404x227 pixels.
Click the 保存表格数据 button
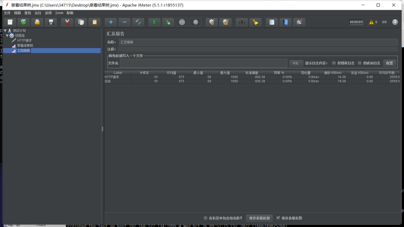point(259,218)
